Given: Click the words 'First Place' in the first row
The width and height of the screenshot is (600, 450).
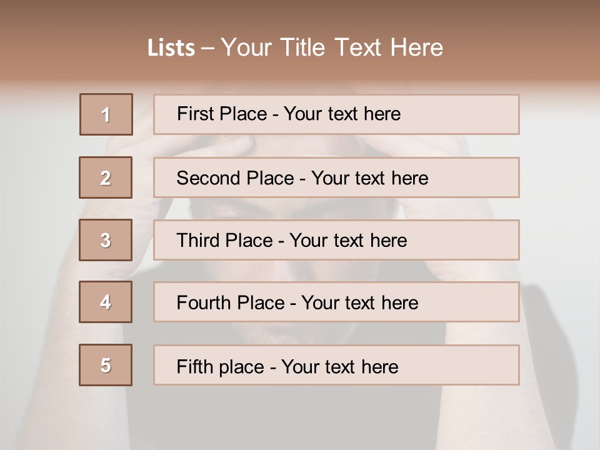Looking at the screenshot, I should [222, 114].
